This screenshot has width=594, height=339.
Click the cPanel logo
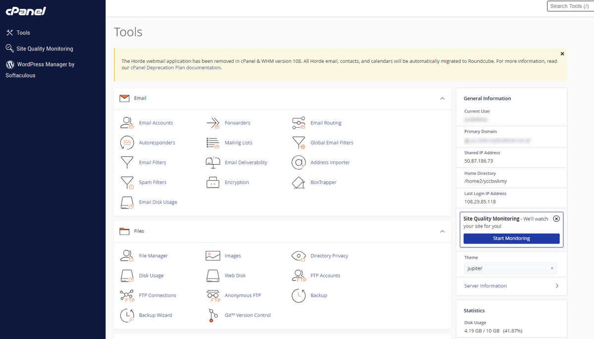pyautogui.click(x=26, y=11)
